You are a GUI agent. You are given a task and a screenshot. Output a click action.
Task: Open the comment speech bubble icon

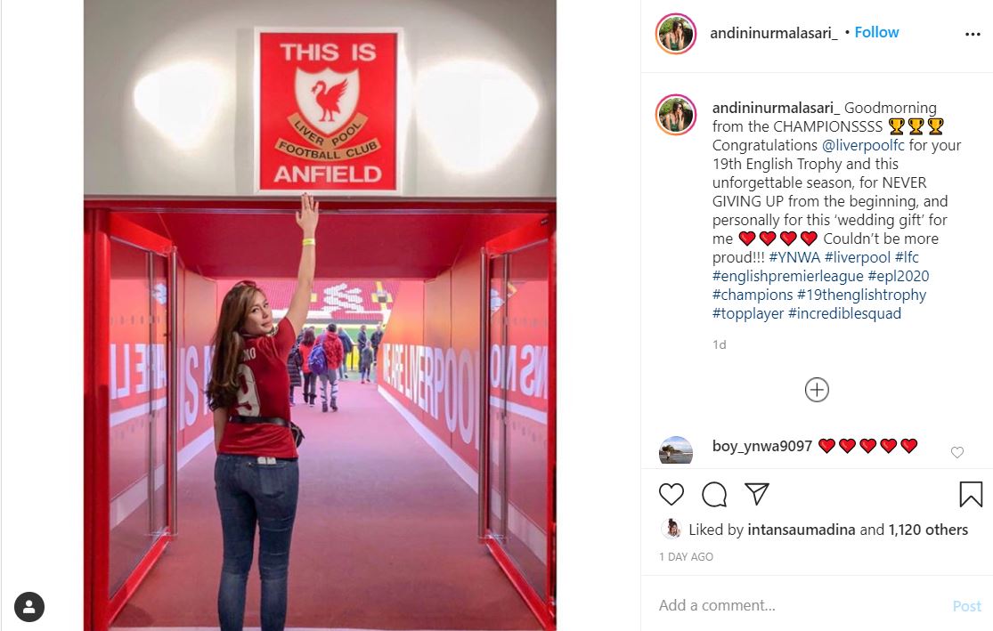(714, 494)
